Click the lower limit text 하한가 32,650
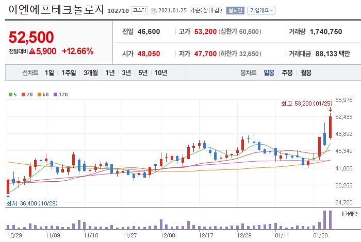Viewport: 361px width, 242px height. 240,54
